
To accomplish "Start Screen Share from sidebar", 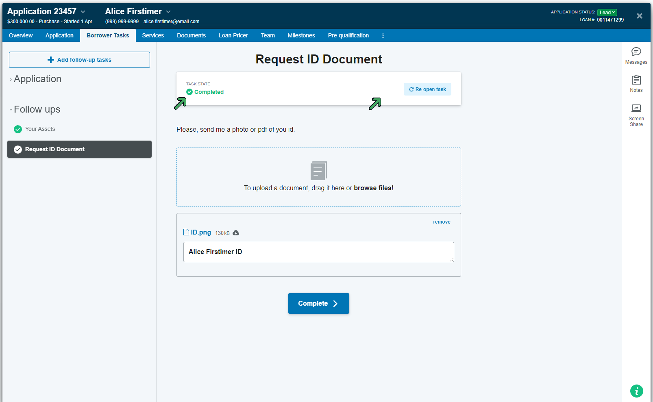I will click(x=636, y=108).
